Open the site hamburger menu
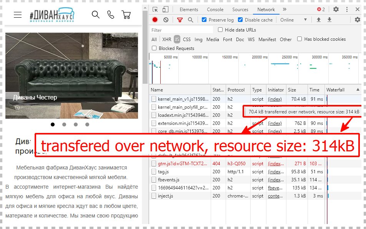The height and width of the screenshot is (229, 366). [18, 15]
